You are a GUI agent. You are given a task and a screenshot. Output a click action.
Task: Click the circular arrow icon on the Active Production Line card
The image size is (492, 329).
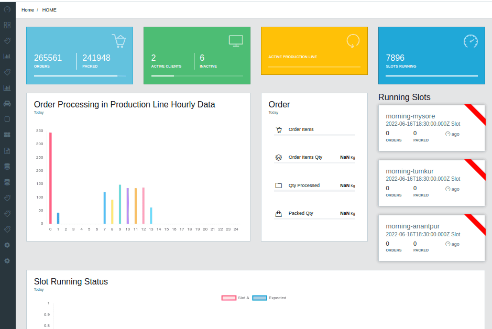[353, 41]
